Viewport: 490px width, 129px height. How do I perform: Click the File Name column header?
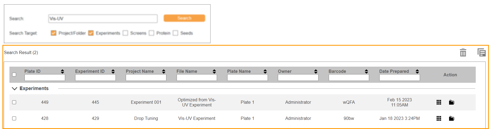click(x=187, y=71)
